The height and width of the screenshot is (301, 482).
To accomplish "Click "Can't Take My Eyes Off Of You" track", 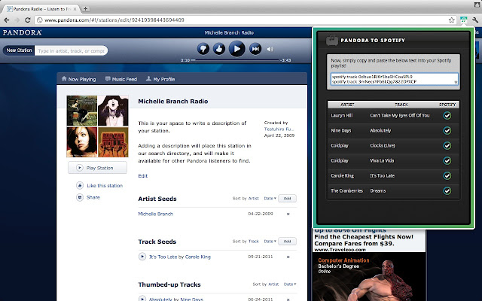I will click(x=400, y=115).
